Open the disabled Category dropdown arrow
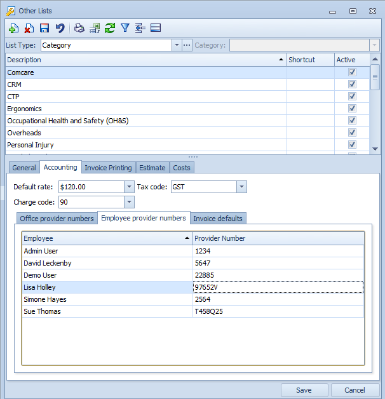The width and height of the screenshot is (385, 399). 374,45
